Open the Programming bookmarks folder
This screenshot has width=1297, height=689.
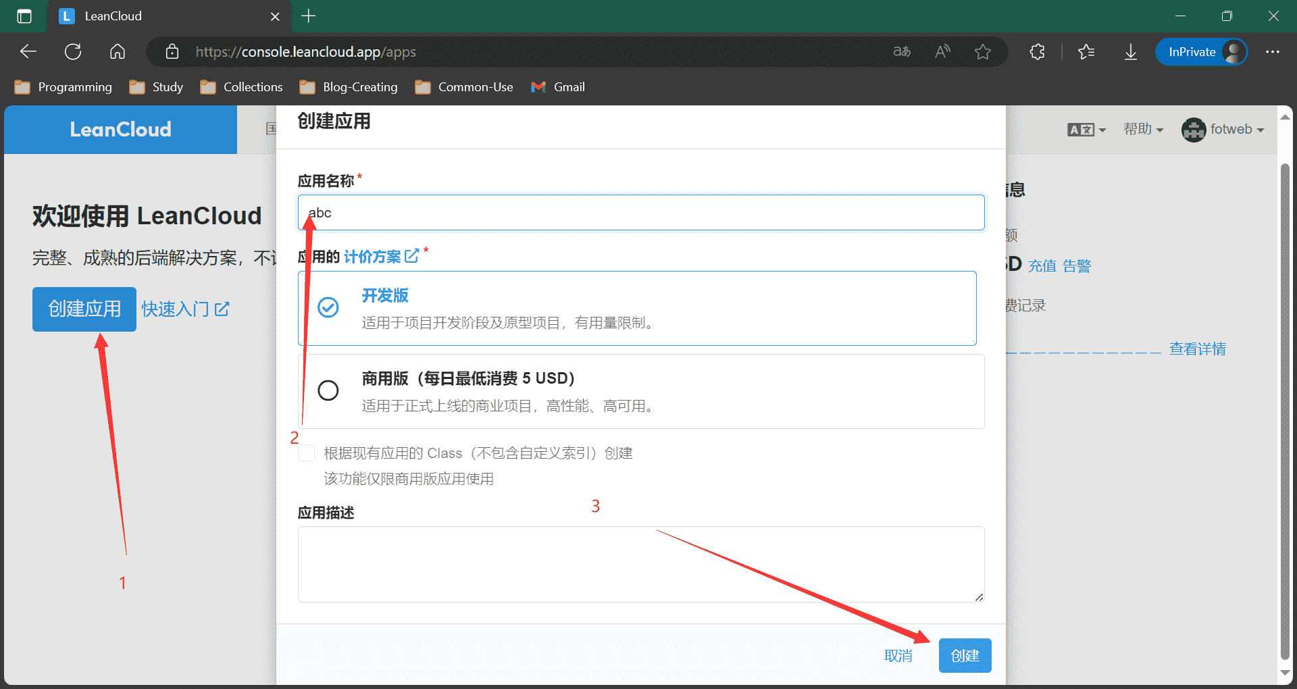(x=63, y=87)
